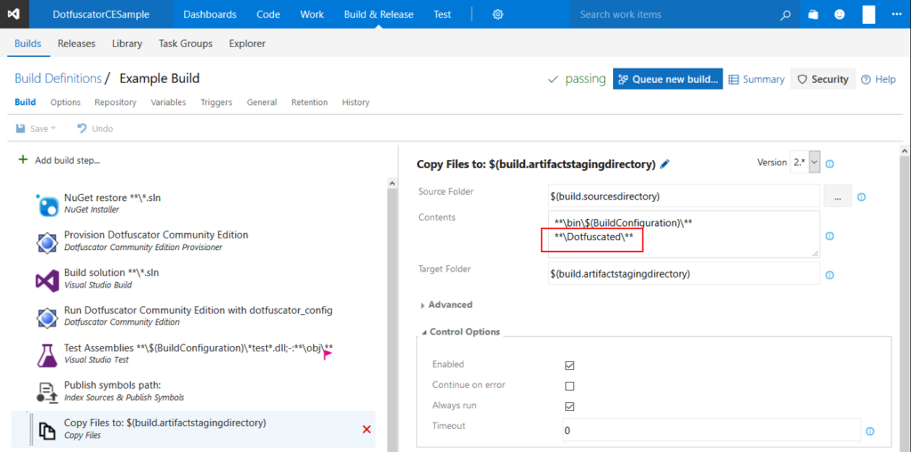This screenshot has height=452, width=911.
Task: Remove Copy Files step with red X
Action: [x=367, y=430]
